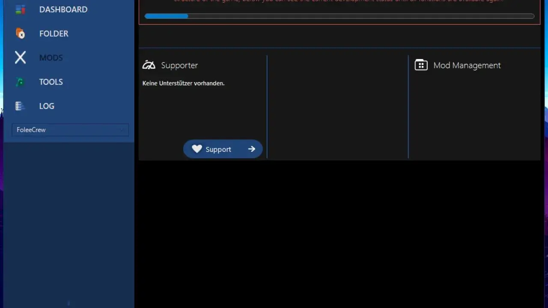The width and height of the screenshot is (548, 308).
Task: Click the Mod Management grid icon
Action: click(x=421, y=65)
